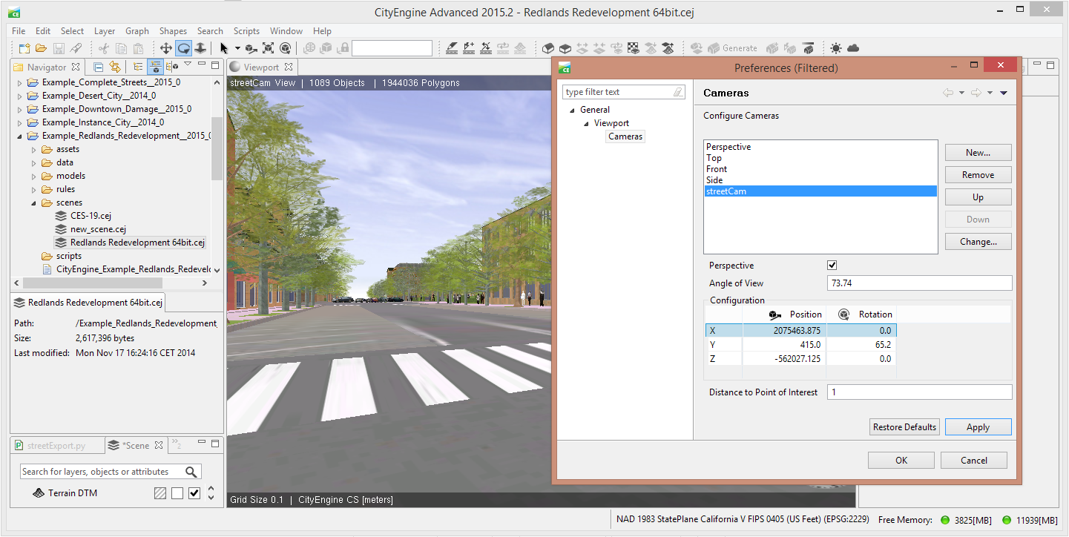The image size is (1069, 537).
Task: Click the Z Position value cell
Action: [x=784, y=359]
